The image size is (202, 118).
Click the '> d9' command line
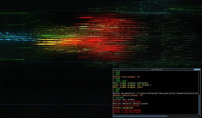[116, 91]
